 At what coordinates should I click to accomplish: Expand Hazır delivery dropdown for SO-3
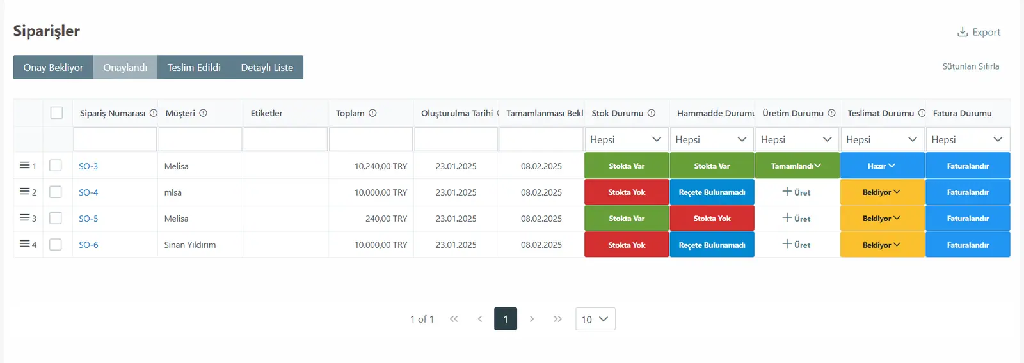(883, 166)
